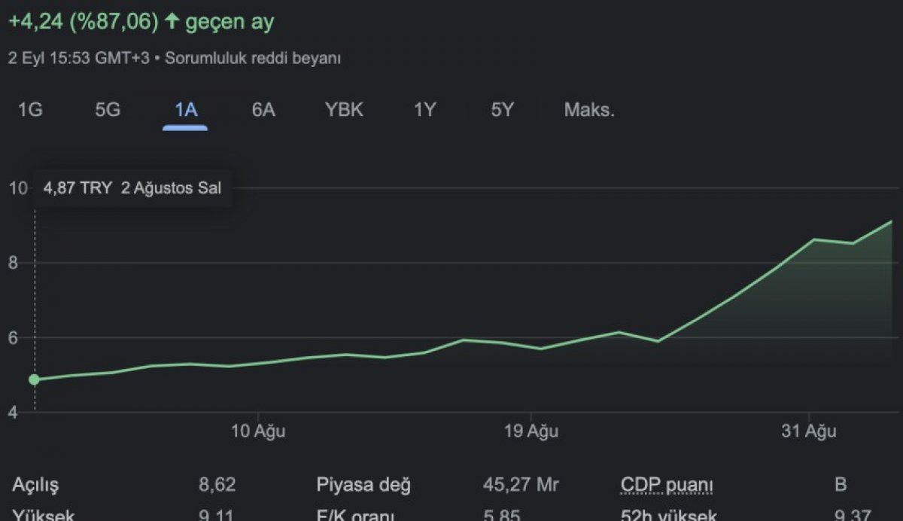Select the Maks. range tab

[589, 110]
